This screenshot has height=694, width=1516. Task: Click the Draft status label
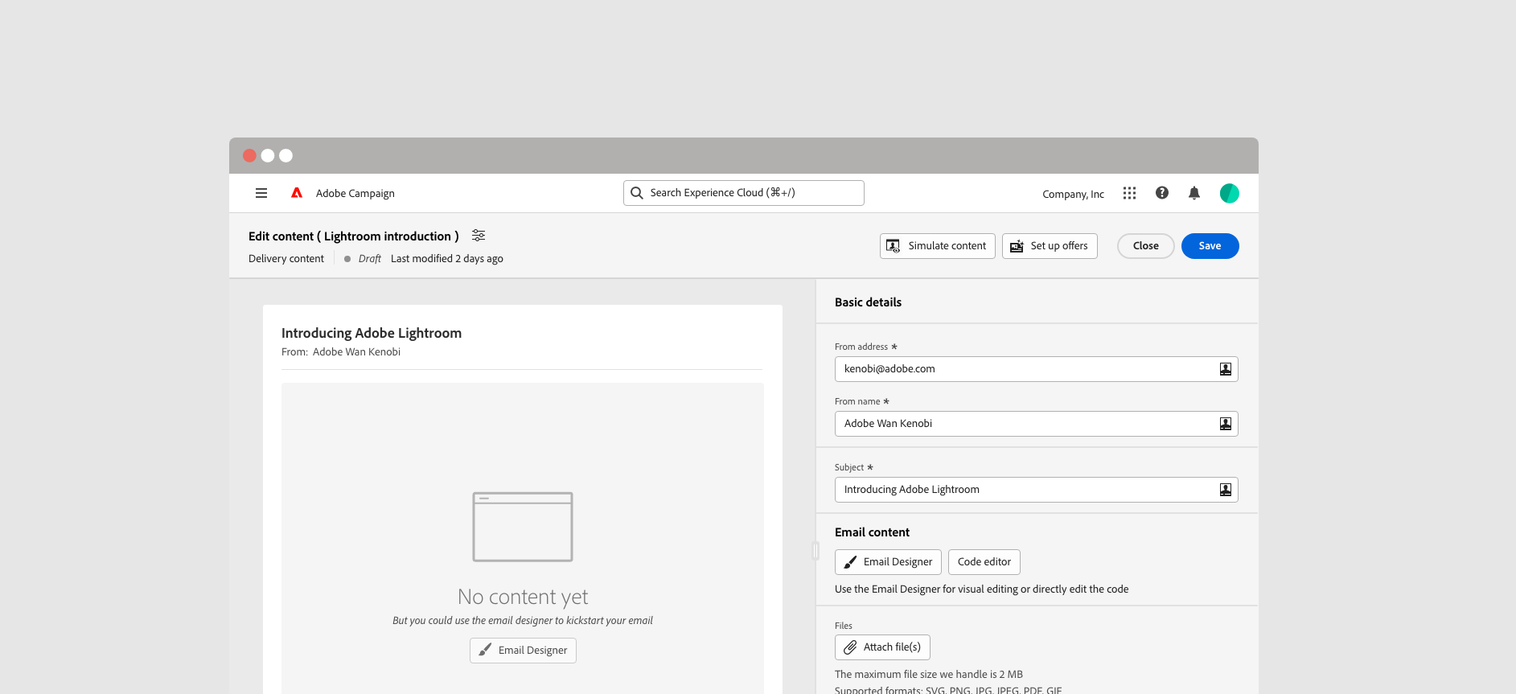click(370, 259)
